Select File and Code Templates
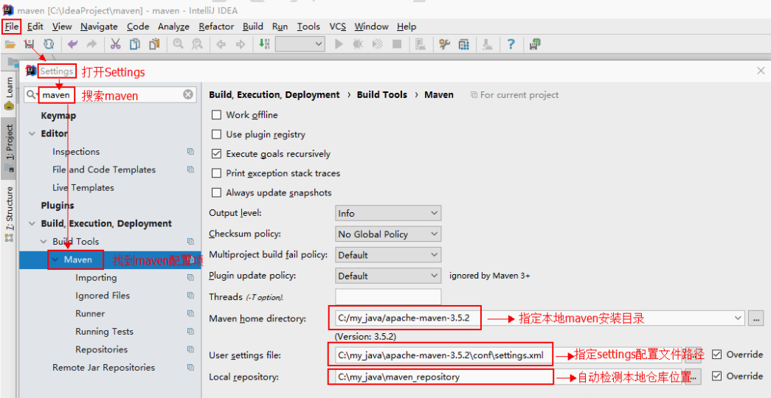The height and width of the screenshot is (398, 771). point(104,170)
